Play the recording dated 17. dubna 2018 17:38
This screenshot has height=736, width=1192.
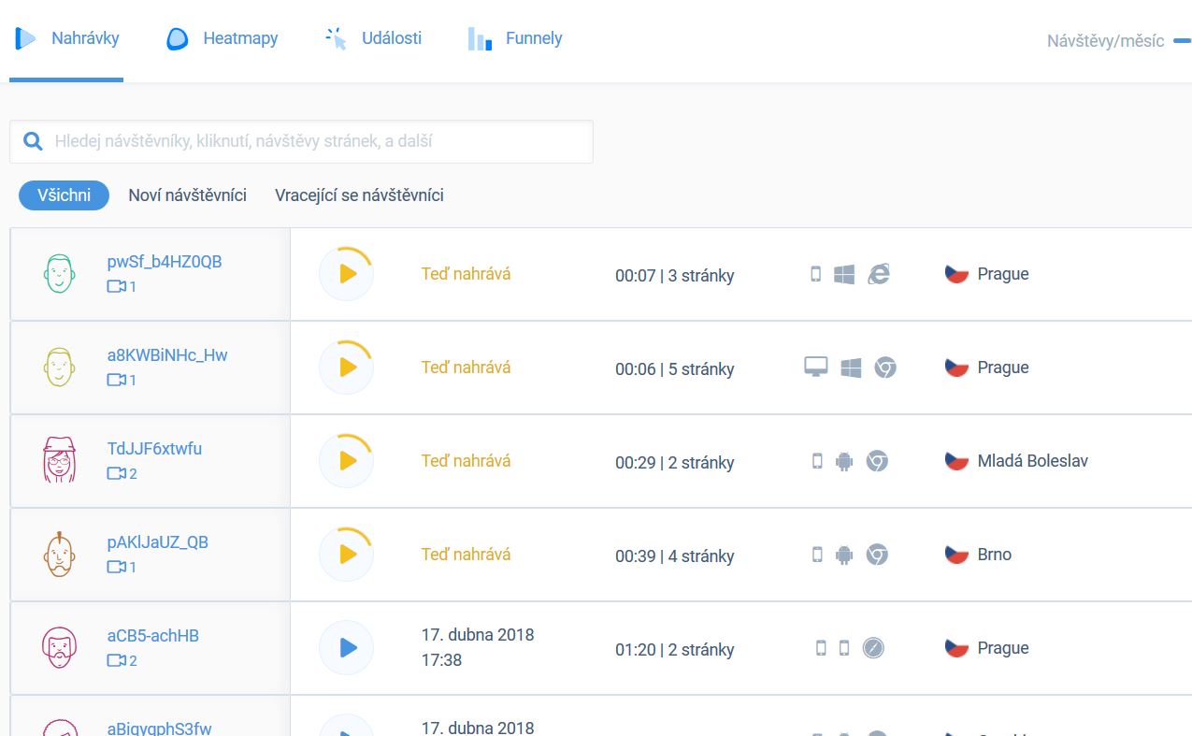click(347, 647)
